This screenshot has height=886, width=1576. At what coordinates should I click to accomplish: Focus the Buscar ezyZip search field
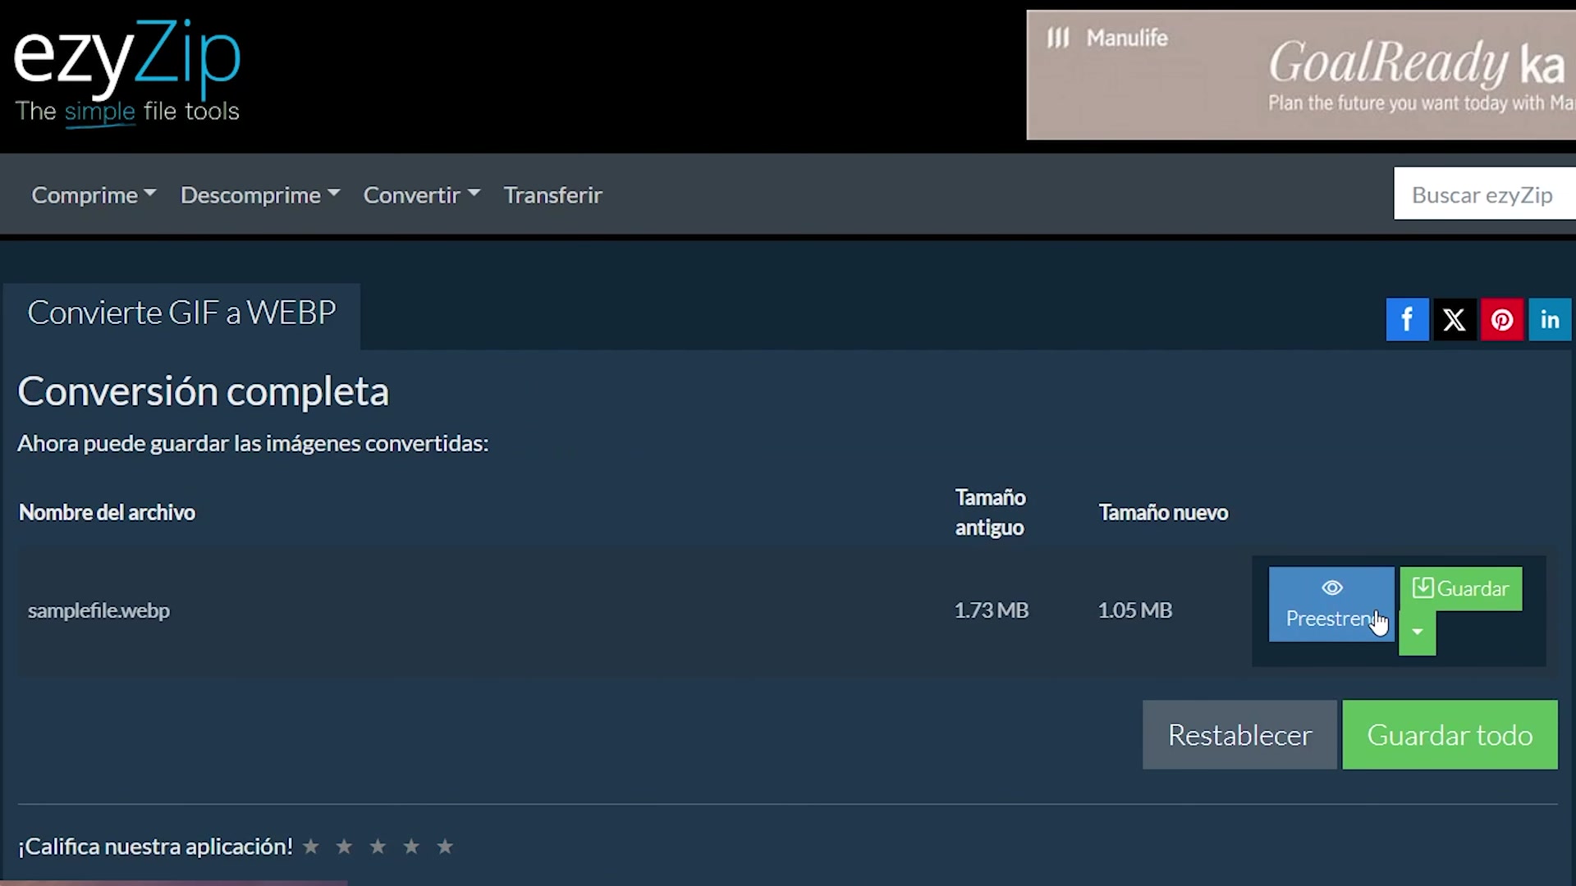pyautogui.click(x=1482, y=195)
